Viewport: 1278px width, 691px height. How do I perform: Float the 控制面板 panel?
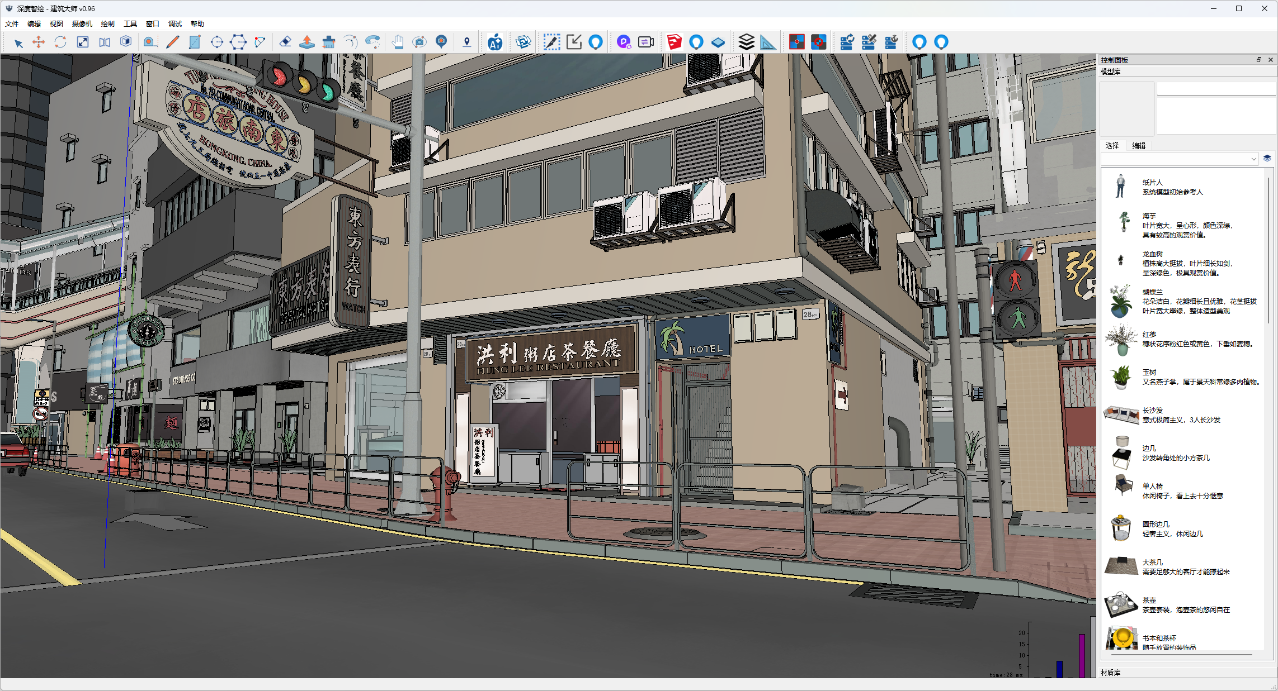tap(1259, 60)
